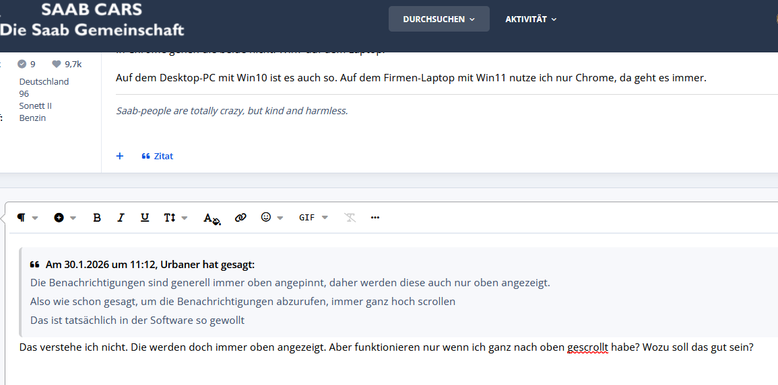Click the plus multi-quote icon

[x=120, y=156]
